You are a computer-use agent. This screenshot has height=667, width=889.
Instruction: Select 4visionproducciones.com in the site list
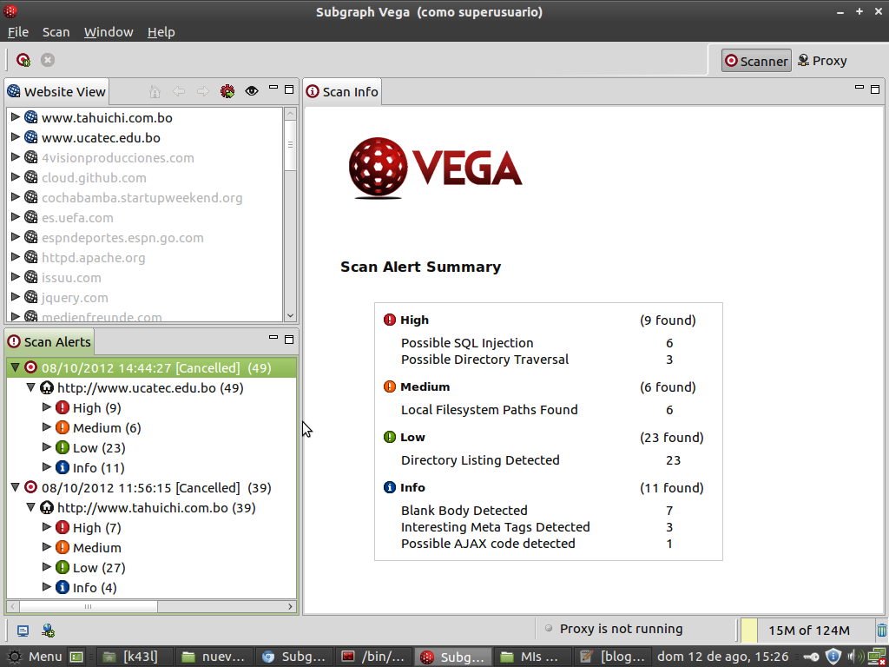[x=117, y=158]
